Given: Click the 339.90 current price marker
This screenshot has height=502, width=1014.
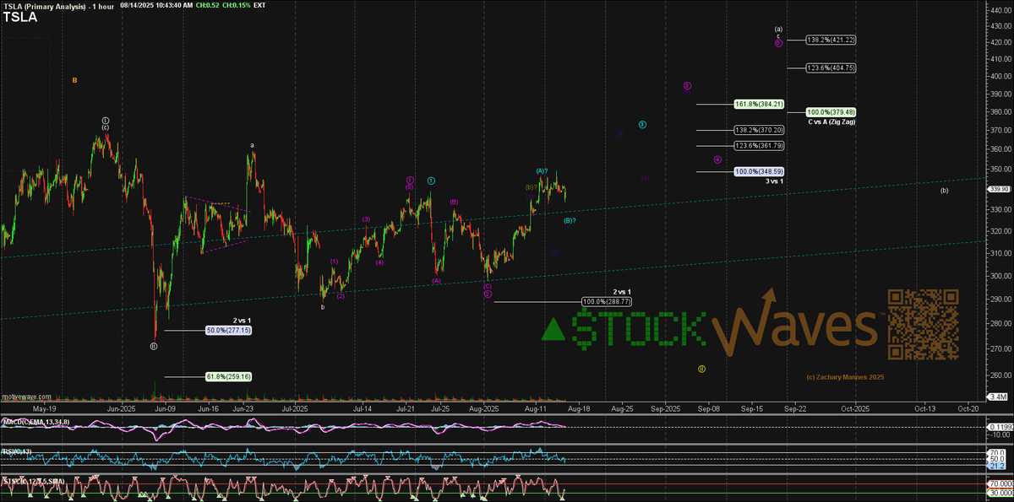Looking at the screenshot, I should pyautogui.click(x=998, y=189).
